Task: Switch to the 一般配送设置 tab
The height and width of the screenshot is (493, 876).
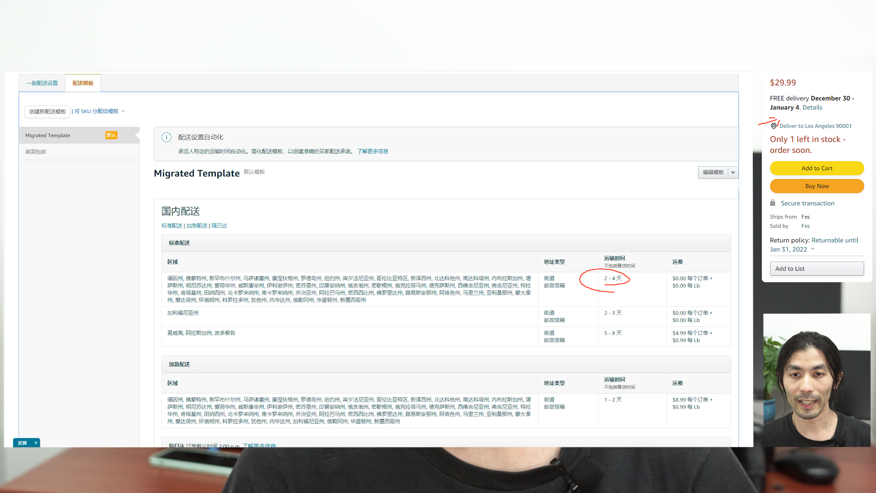Action: (42, 83)
